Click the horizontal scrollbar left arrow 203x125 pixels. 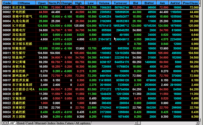[x=136, y=123]
